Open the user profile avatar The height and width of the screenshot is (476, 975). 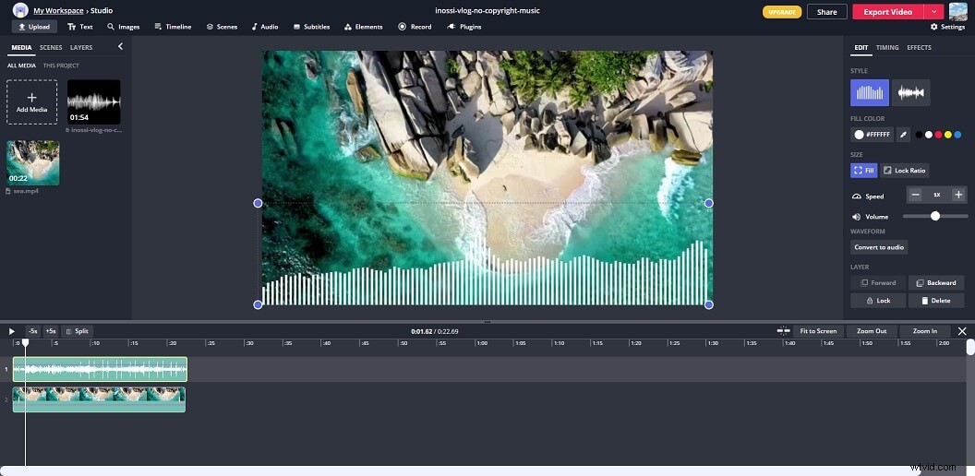(957, 11)
